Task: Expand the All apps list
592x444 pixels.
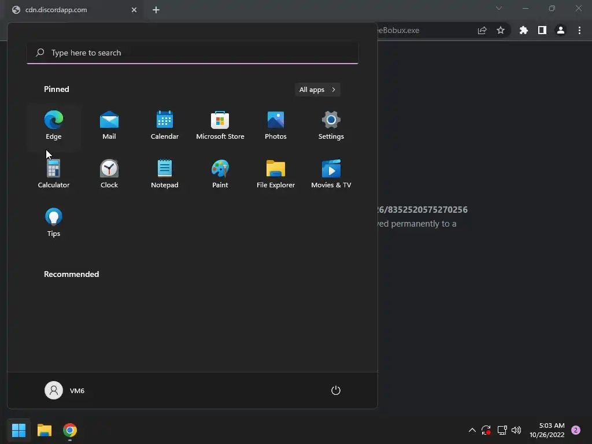Action: pos(317,90)
